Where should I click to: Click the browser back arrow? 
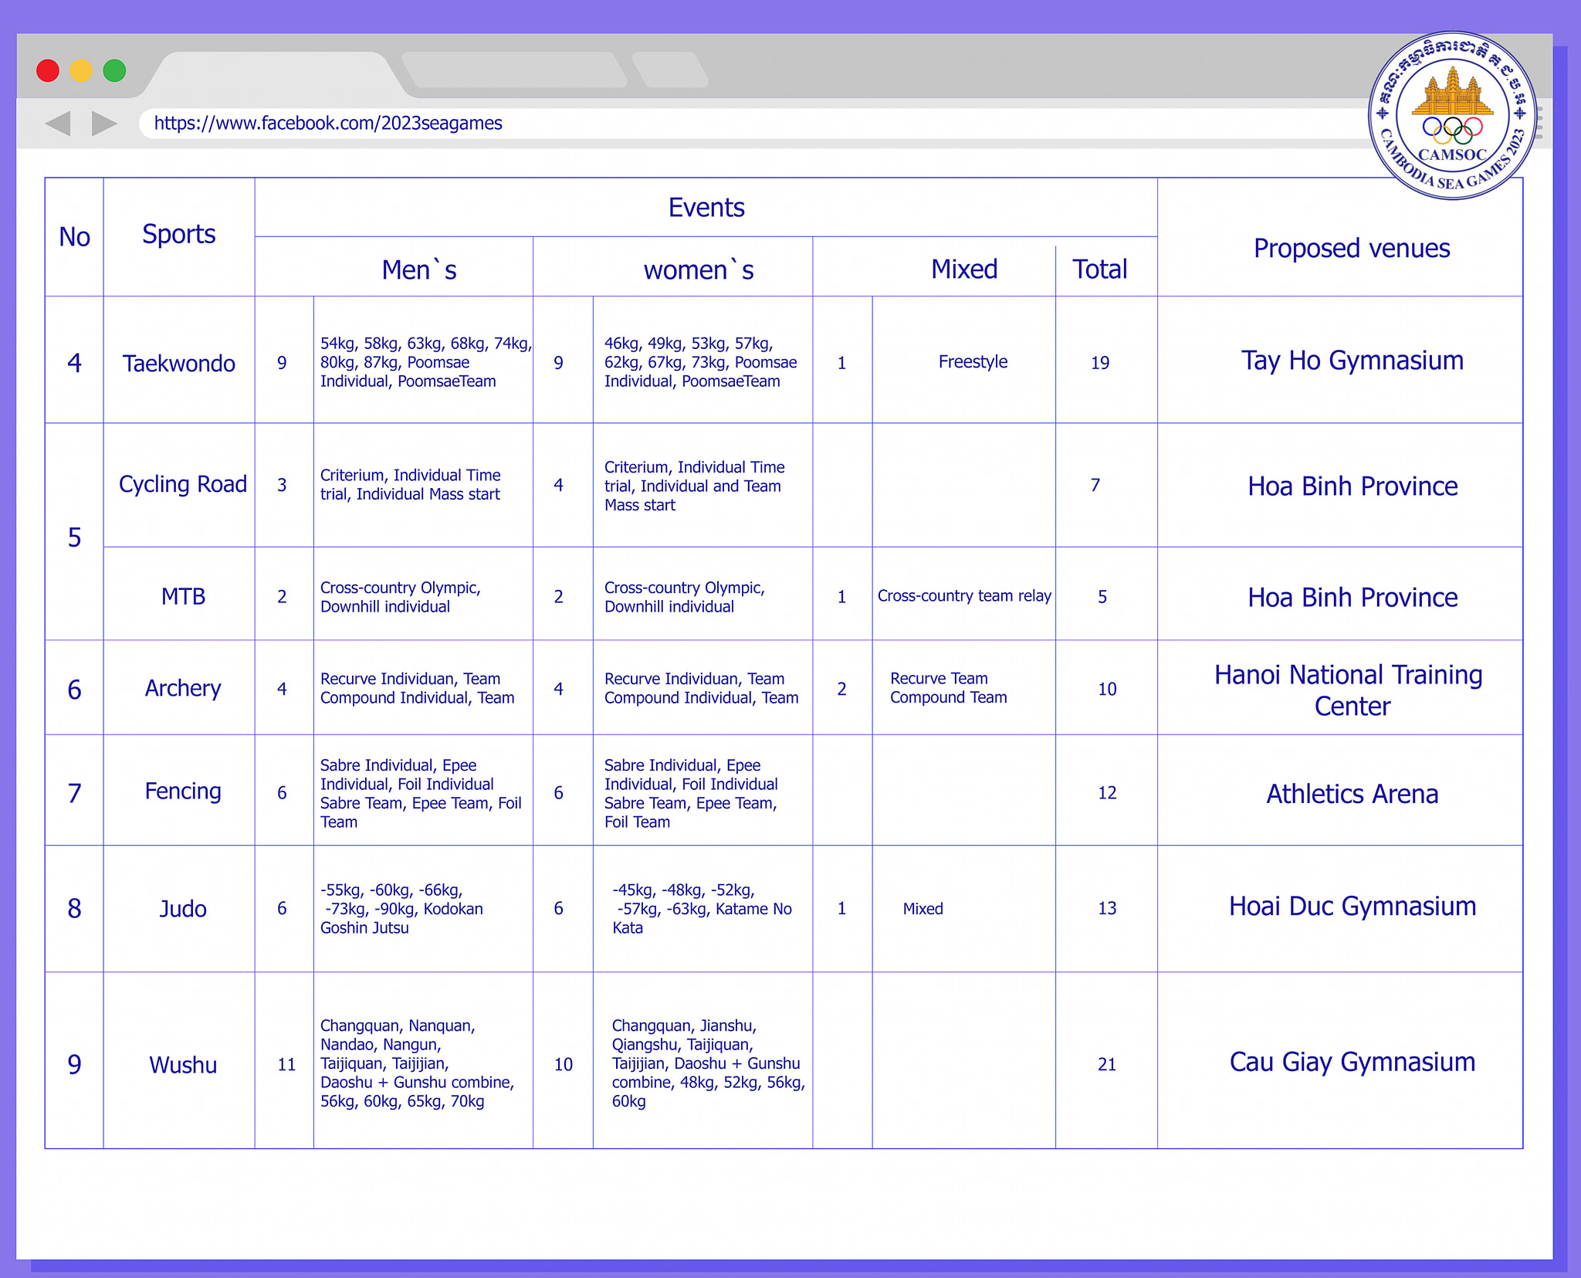pyautogui.click(x=59, y=124)
